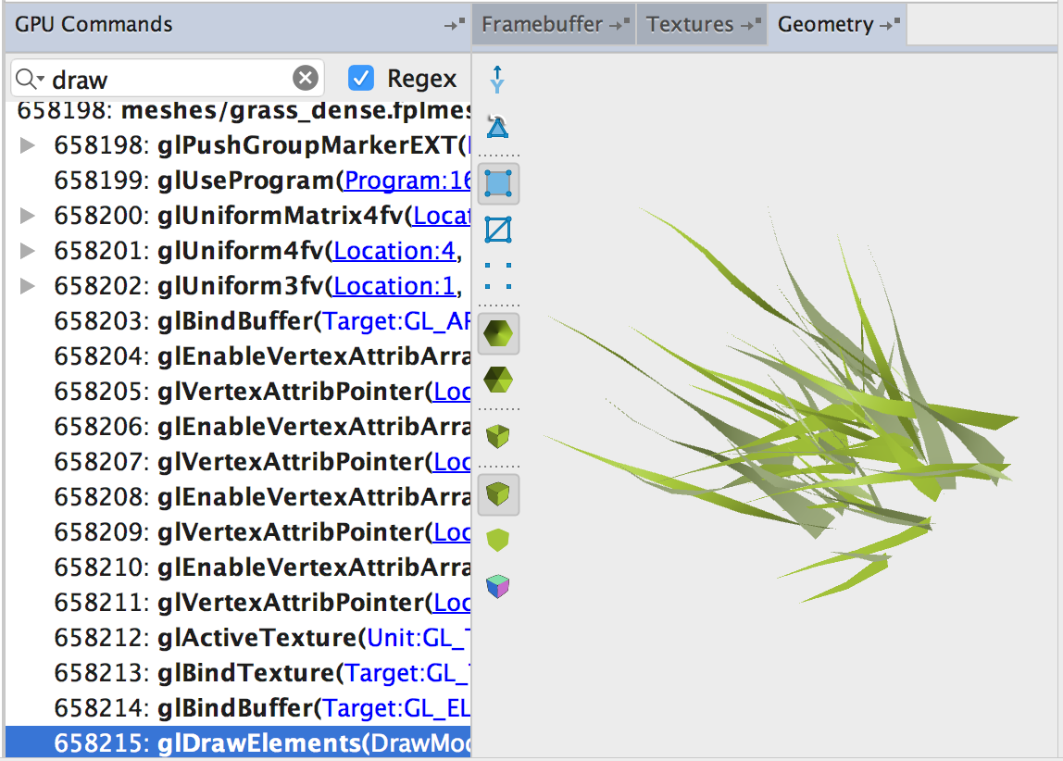Select the multicolored normals shading cube
This screenshot has height=761, width=1063.
point(498,586)
